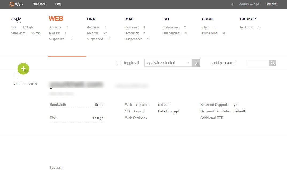Select the WEB tab underline indicator

(x=67, y=56)
